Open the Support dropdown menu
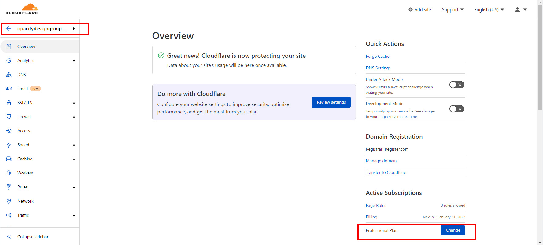This screenshot has width=543, height=245. coord(452,10)
